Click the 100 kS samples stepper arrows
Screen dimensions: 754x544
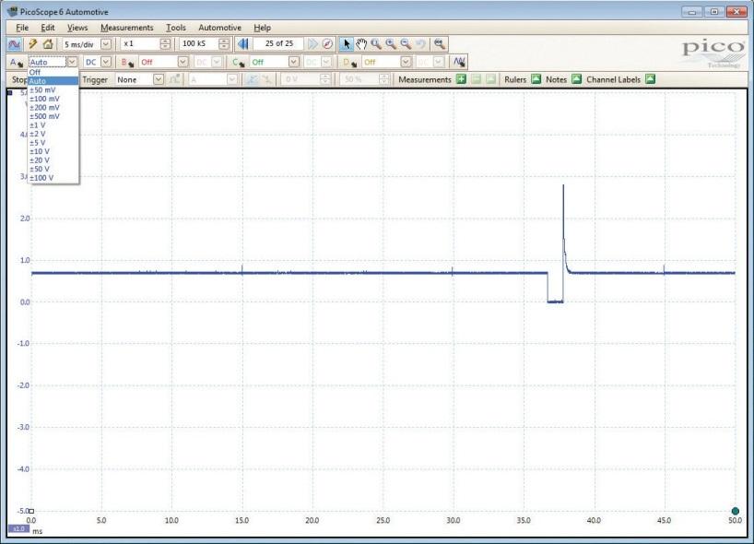tap(224, 44)
